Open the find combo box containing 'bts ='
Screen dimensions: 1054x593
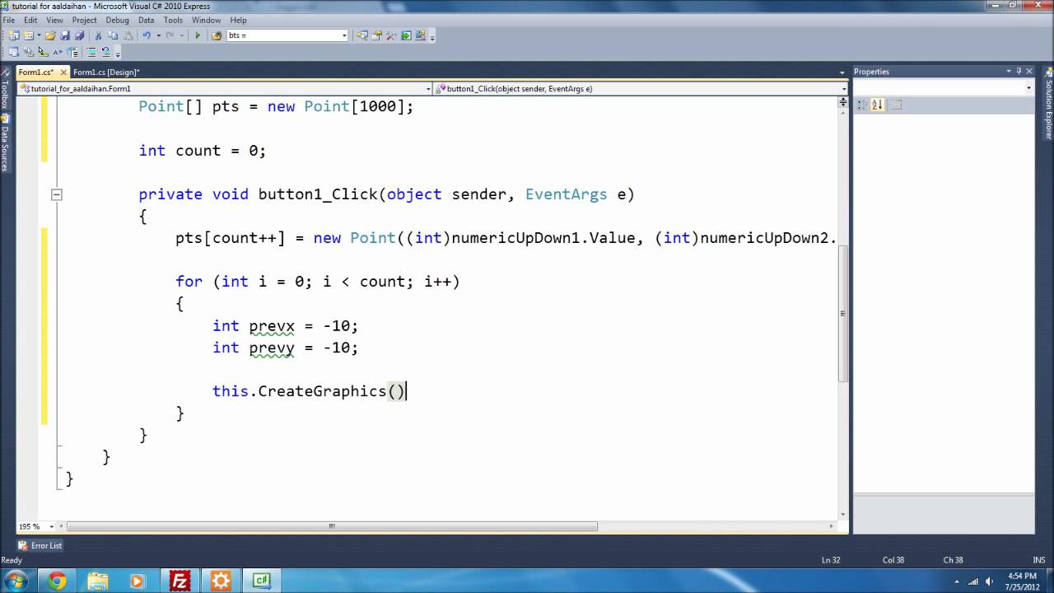287,35
